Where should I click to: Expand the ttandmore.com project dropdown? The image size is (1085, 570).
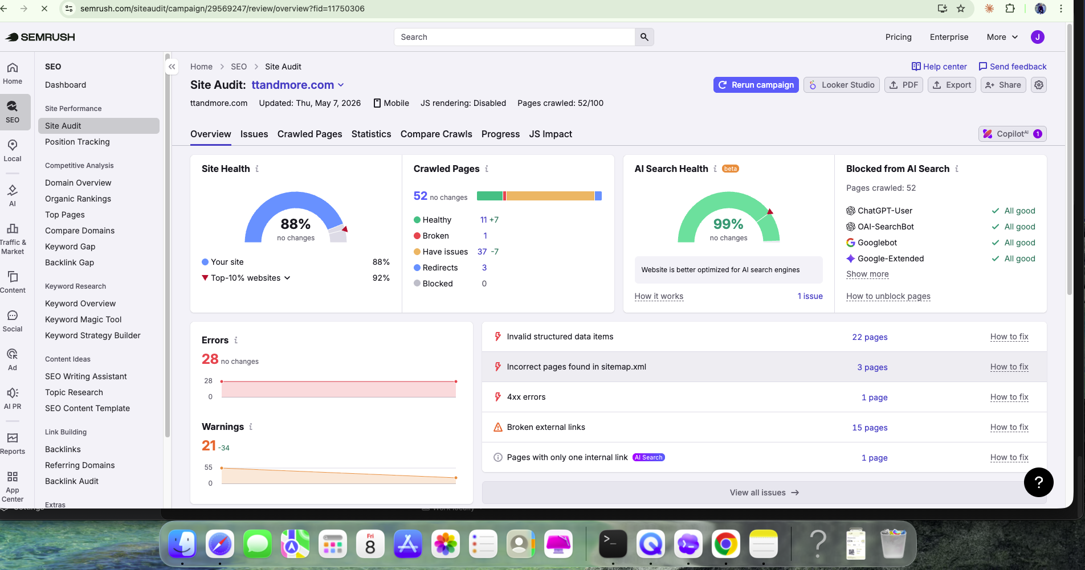point(298,85)
